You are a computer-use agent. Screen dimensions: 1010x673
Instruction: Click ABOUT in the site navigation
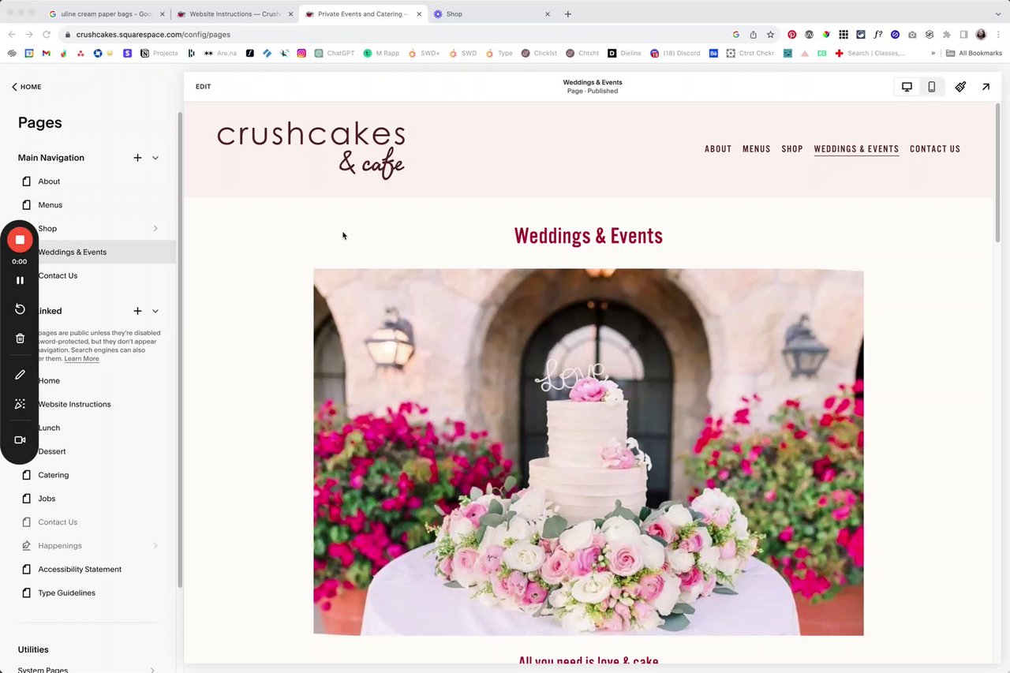[x=718, y=149]
